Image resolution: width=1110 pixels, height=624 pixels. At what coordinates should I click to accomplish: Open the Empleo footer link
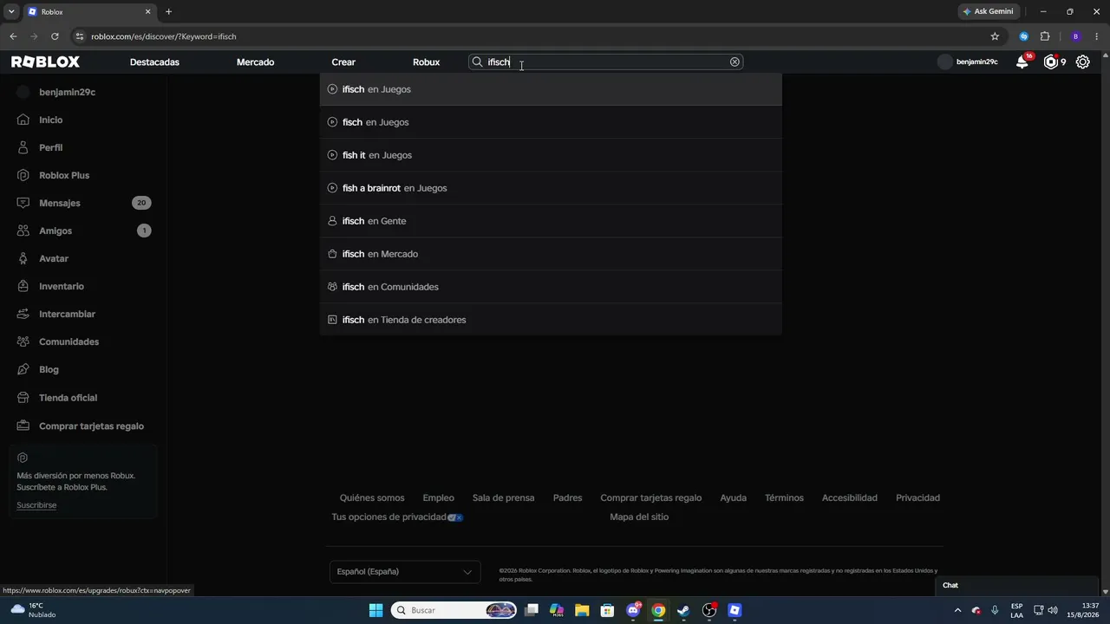438,498
